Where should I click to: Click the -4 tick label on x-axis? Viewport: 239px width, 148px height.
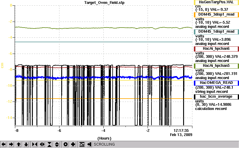tap(103, 131)
